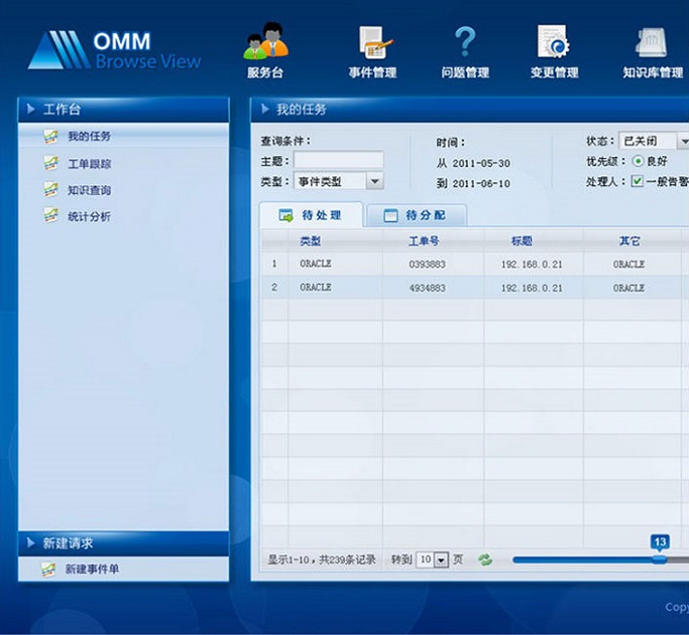This screenshot has width=689, height=635.
Task: Toggle the 一般告警 checkbox
Action: click(638, 181)
